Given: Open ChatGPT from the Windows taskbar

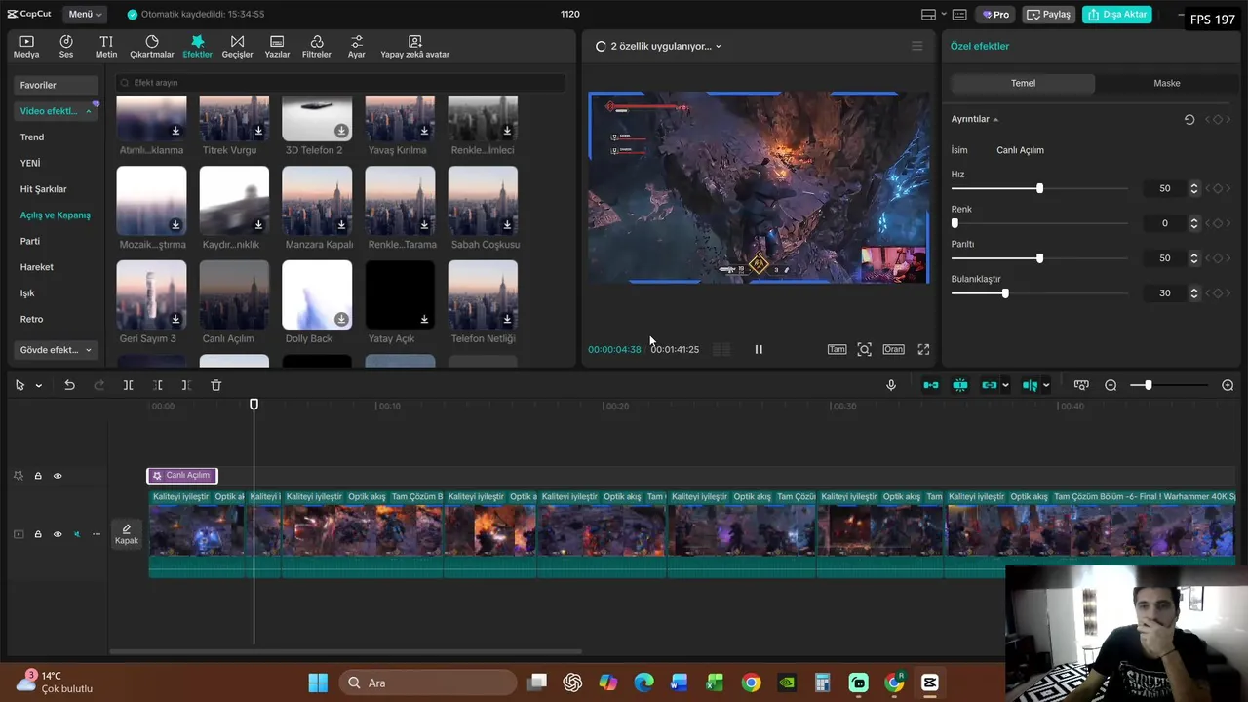Looking at the screenshot, I should (x=572, y=682).
